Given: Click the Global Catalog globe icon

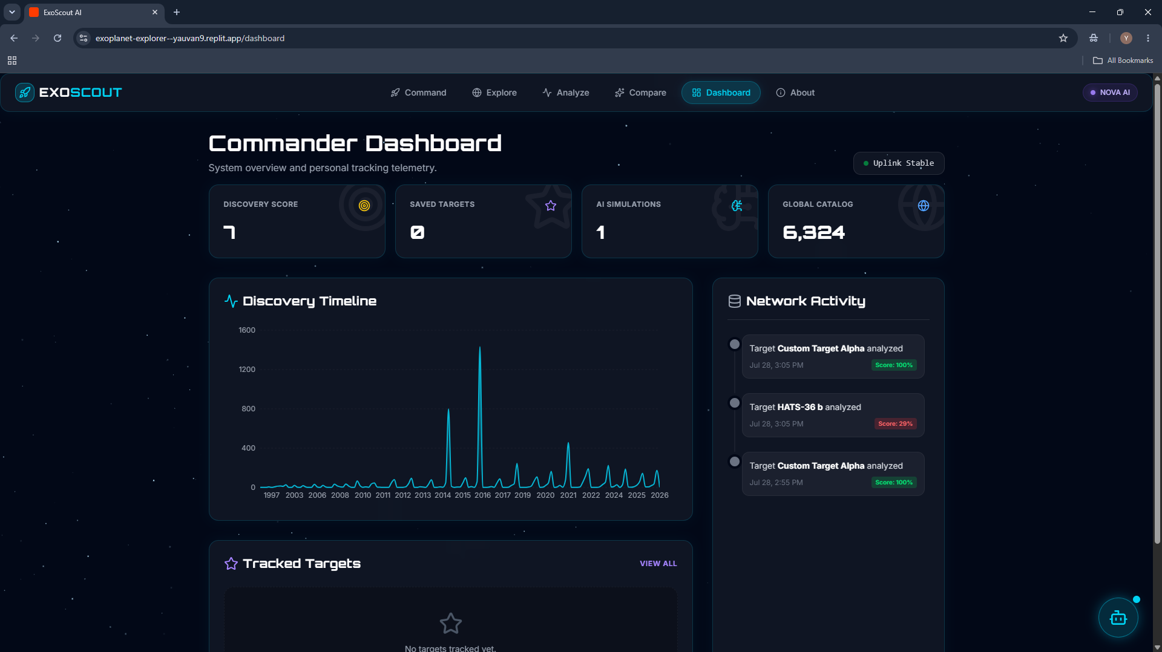Looking at the screenshot, I should (x=923, y=206).
